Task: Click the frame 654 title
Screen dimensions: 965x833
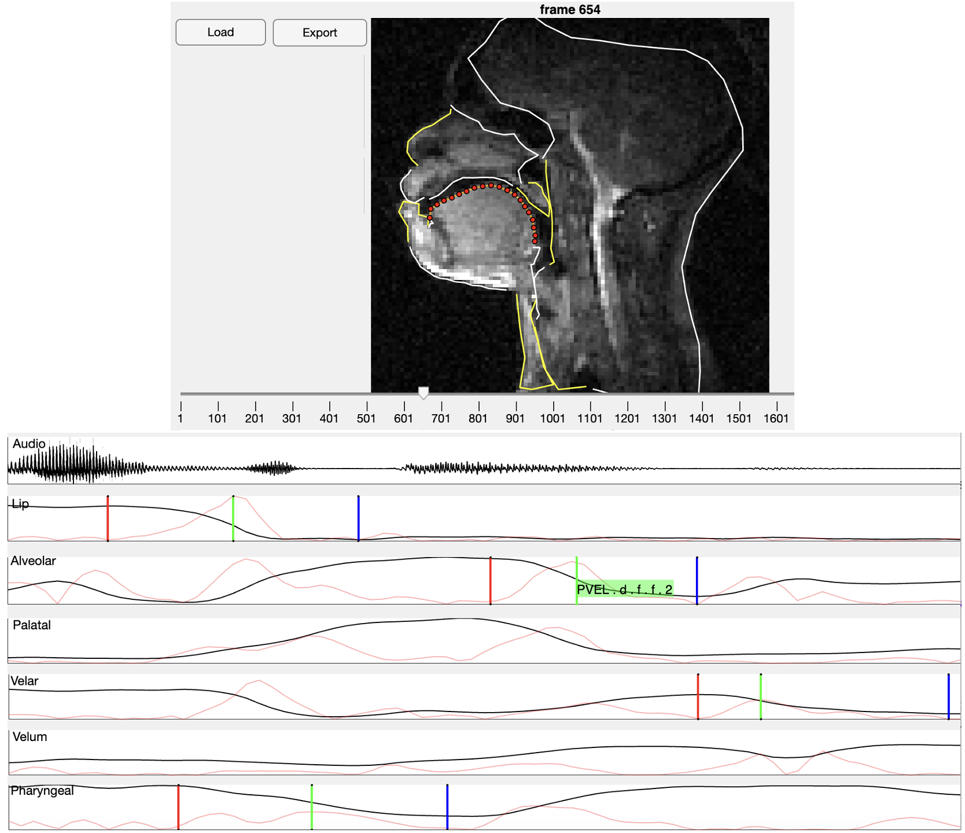Action: point(570,10)
